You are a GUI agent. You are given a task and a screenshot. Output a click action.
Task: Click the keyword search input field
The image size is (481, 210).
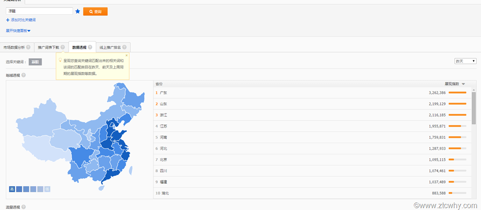pyautogui.click(x=39, y=11)
